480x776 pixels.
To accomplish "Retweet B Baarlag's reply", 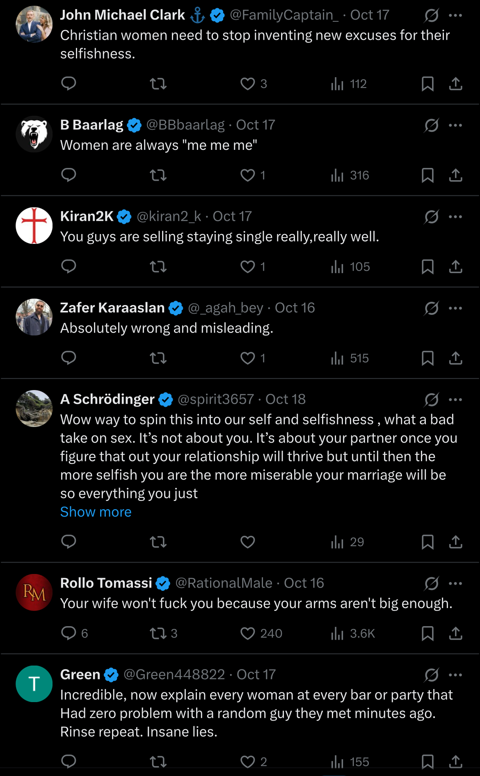I will [x=158, y=175].
